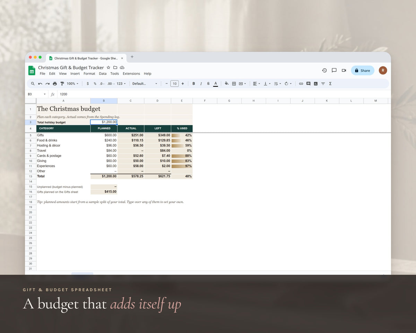Open the Extensions menu
Image resolution: width=416 pixels, height=333 pixels.
tap(131, 74)
